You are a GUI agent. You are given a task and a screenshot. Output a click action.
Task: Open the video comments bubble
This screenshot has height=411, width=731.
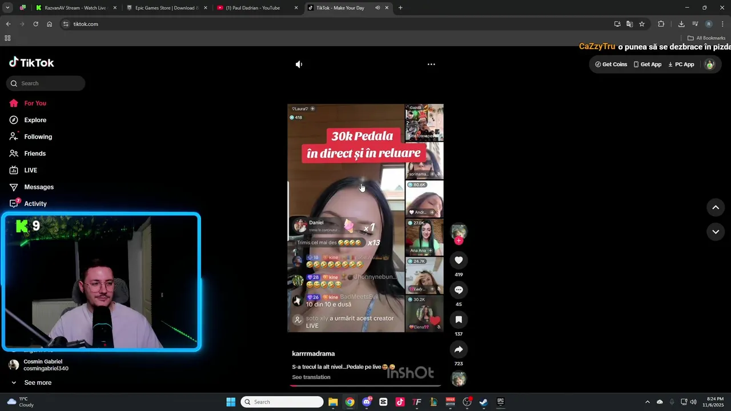459,290
